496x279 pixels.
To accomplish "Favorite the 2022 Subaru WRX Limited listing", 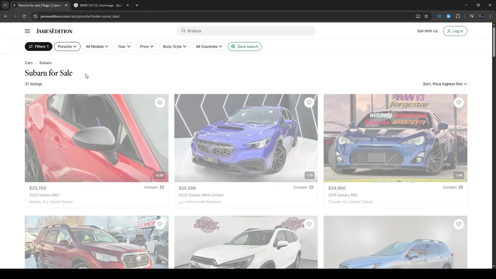I will (309, 103).
